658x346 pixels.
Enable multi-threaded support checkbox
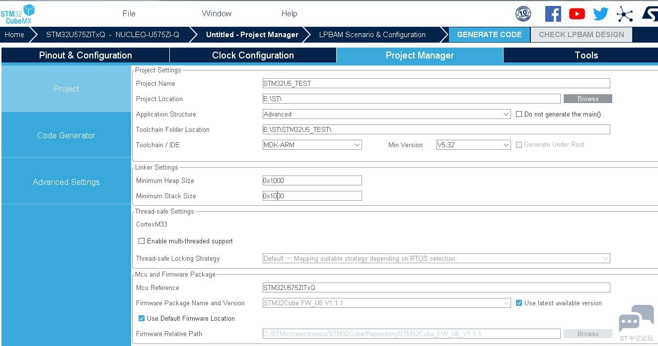coord(142,241)
